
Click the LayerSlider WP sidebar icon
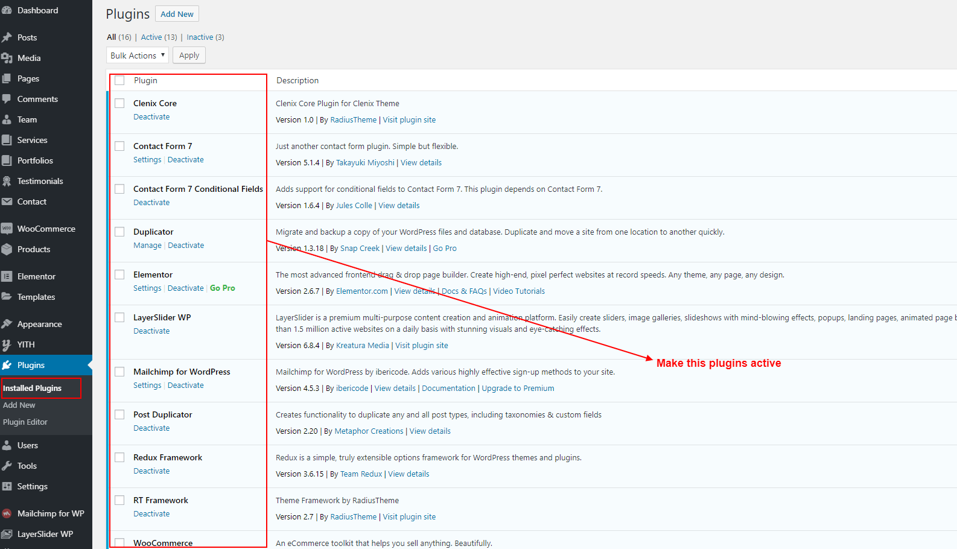tap(7, 534)
